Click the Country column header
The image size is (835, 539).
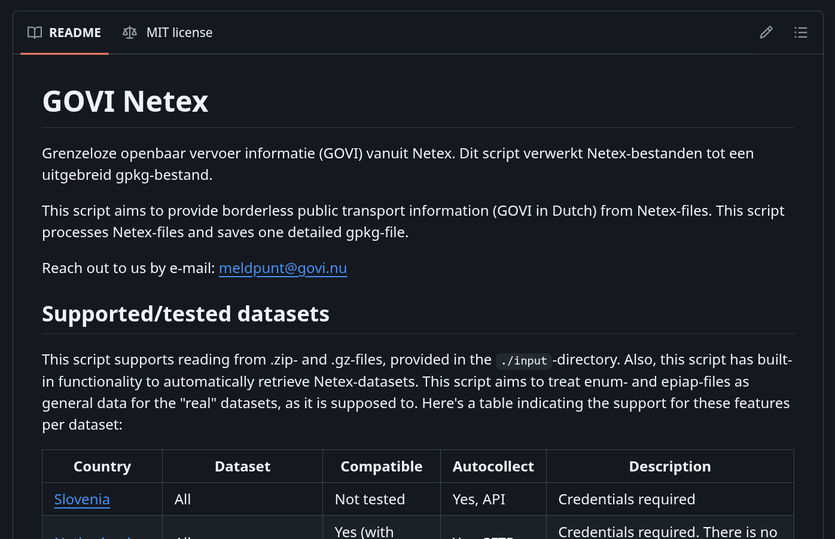[x=102, y=466]
